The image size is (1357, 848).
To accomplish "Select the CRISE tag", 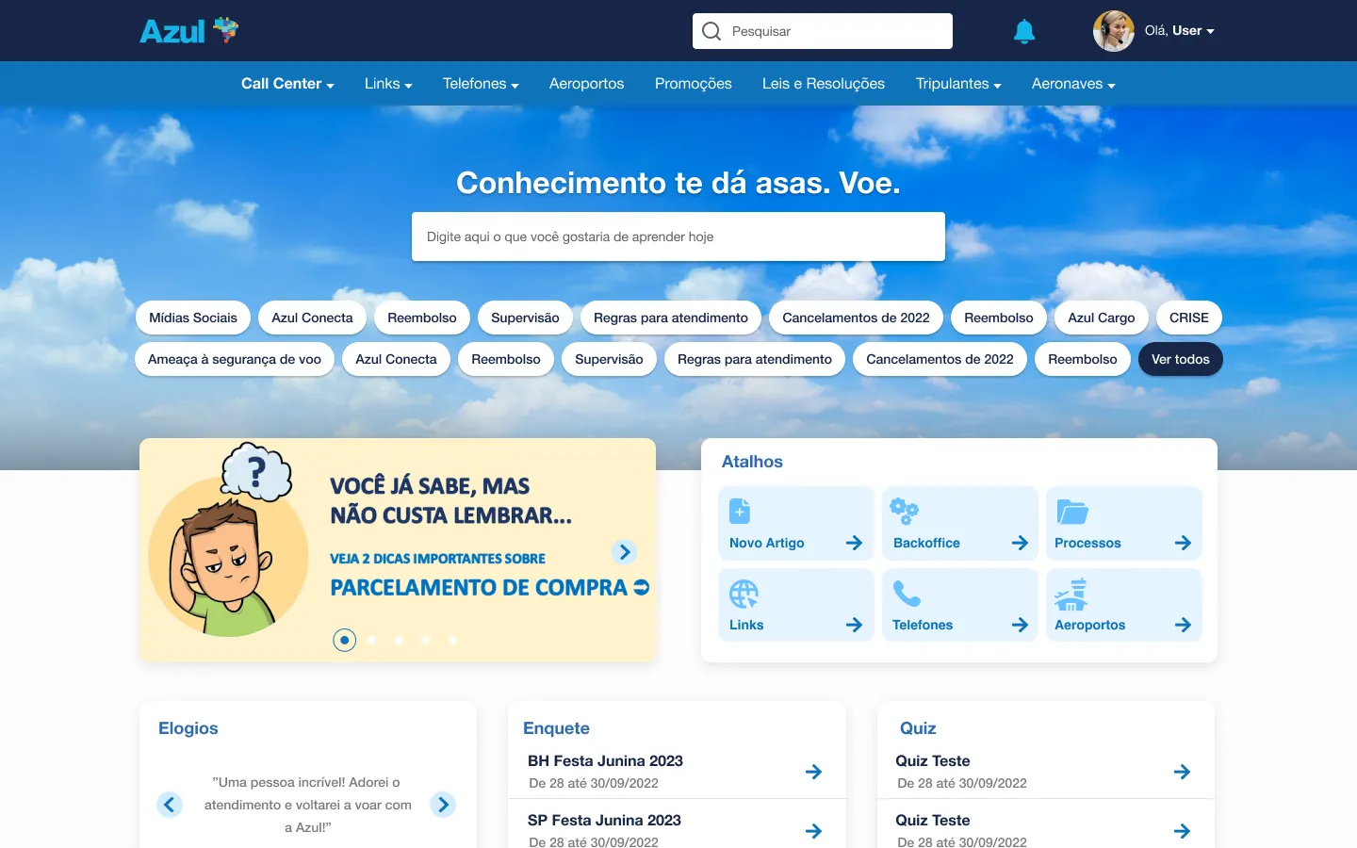I will pyautogui.click(x=1189, y=318).
